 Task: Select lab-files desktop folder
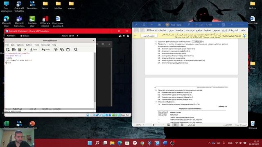pos(58,5)
